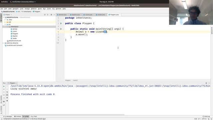Switch to Snake.java editor tab

pos(101,15)
